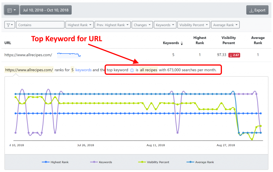Viewport: 273px width, 172px height.
Task: Click the red 2.67 decrease badge
Action: click(234, 55)
